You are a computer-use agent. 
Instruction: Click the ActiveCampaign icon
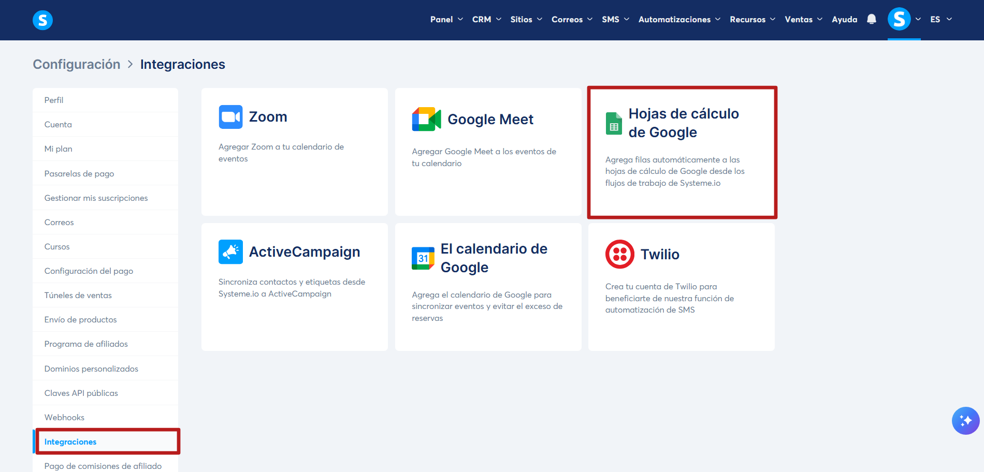(x=230, y=252)
